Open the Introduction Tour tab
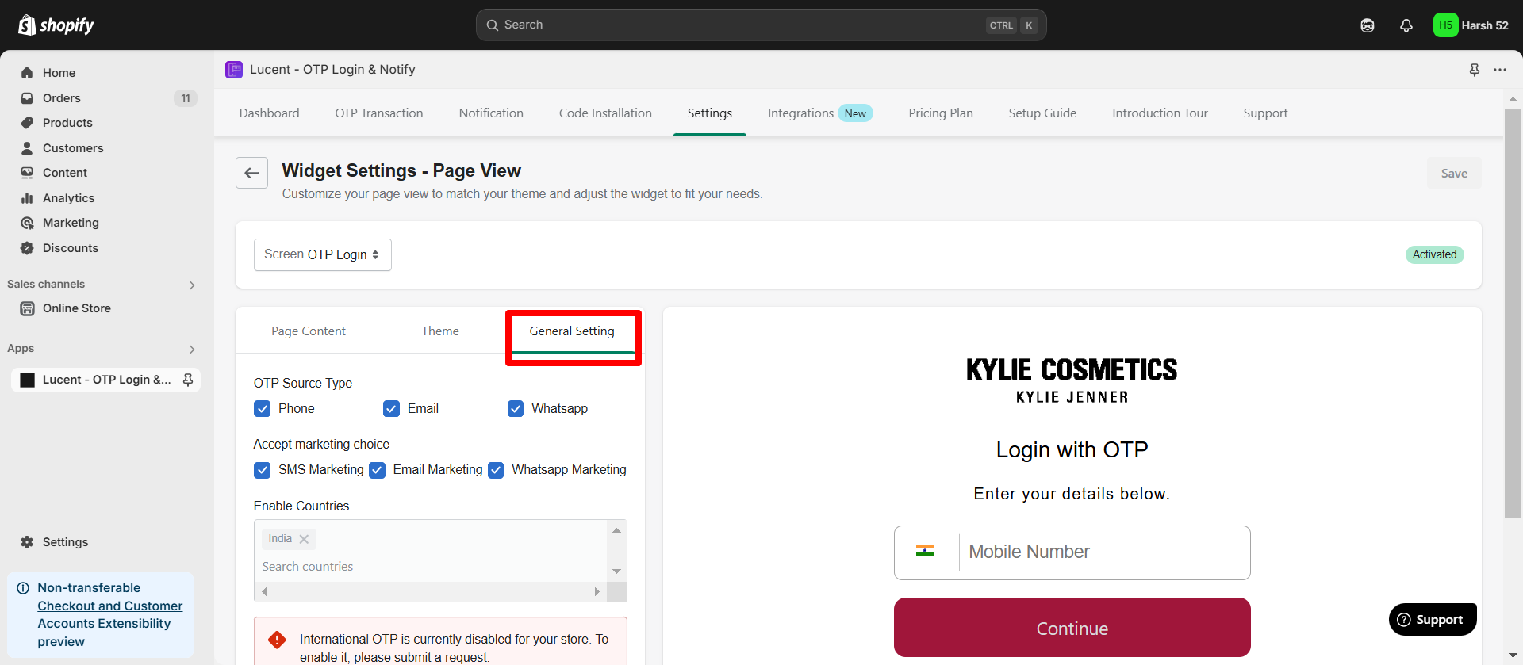This screenshot has width=1523, height=665. pyautogui.click(x=1160, y=113)
